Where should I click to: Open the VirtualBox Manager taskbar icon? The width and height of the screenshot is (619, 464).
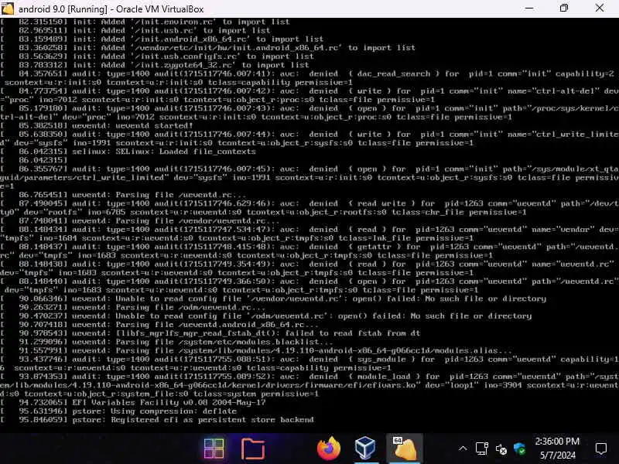[365, 449]
